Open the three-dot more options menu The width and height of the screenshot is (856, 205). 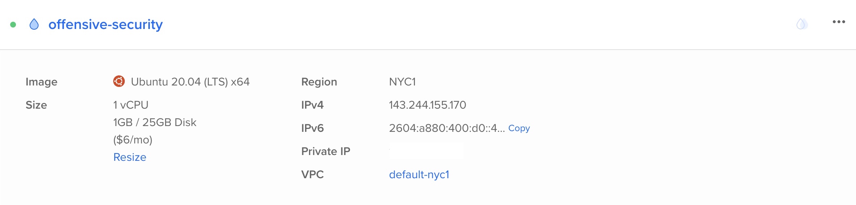point(839,22)
